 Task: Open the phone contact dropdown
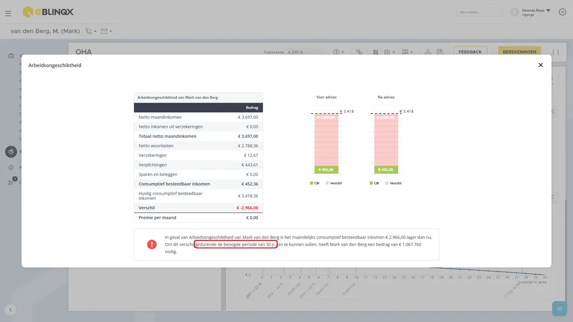click(91, 31)
